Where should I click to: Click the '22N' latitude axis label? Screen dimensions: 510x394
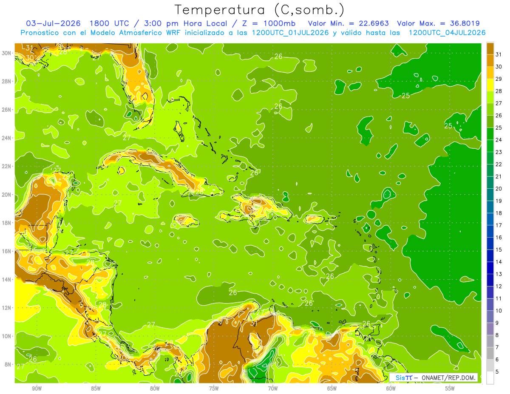coord(6,166)
